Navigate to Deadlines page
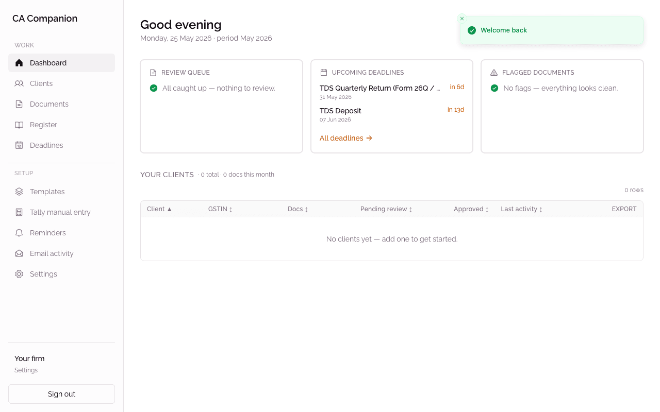660x412 pixels. coord(61,145)
